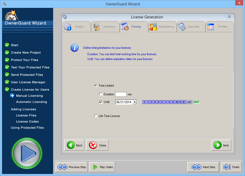Open Automatic Licensing in sidebar
This screenshot has height=176, width=245.
31,102
